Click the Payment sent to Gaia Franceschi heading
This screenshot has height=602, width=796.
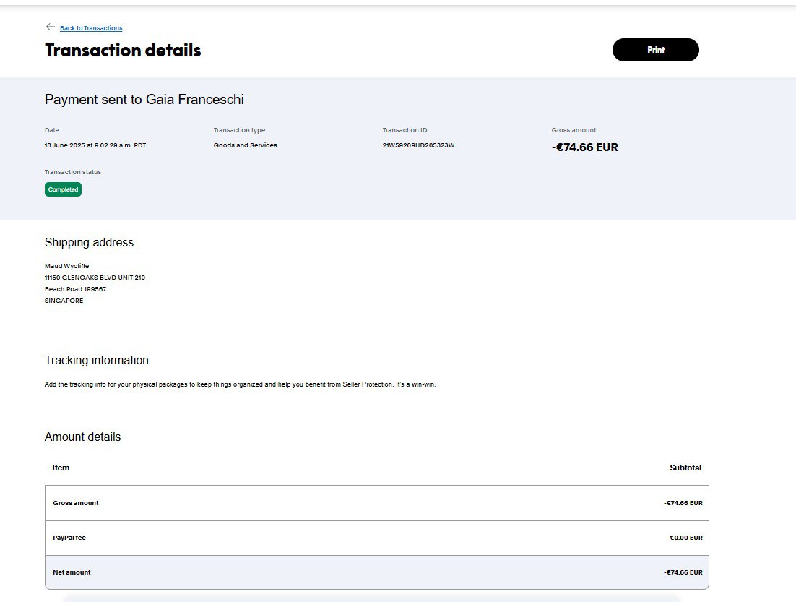coord(144,100)
